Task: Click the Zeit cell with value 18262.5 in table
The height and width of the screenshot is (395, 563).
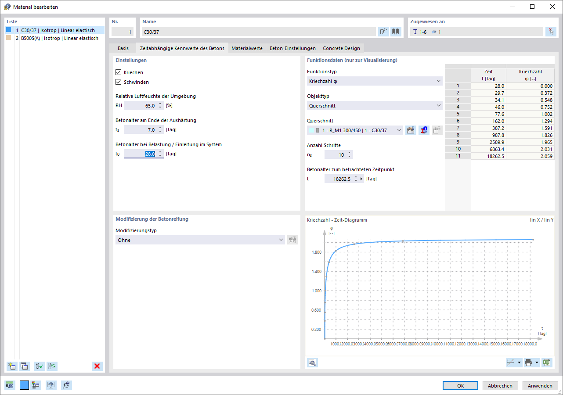Action: click(x=488, y=156)
